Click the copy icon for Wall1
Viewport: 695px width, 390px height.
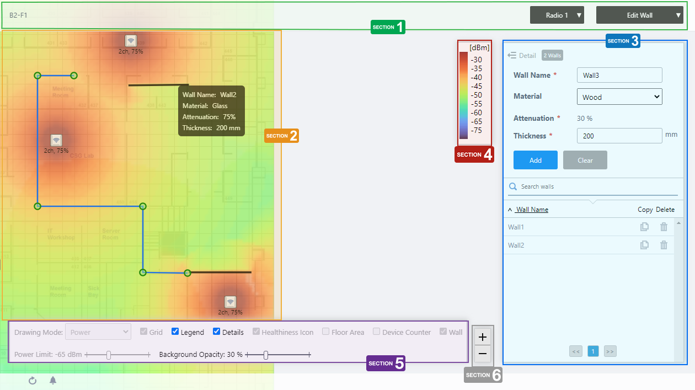(644, 227)
